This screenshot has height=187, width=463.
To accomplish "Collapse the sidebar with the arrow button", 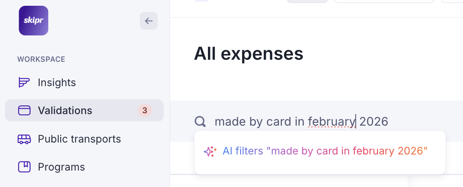I will coord(149,21).
